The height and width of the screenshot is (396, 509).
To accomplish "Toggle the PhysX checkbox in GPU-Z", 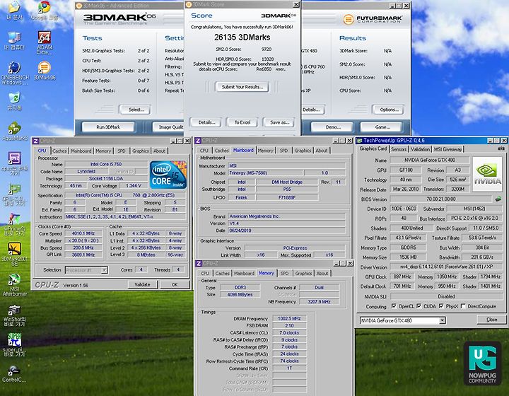I will (x=441, y=305).
